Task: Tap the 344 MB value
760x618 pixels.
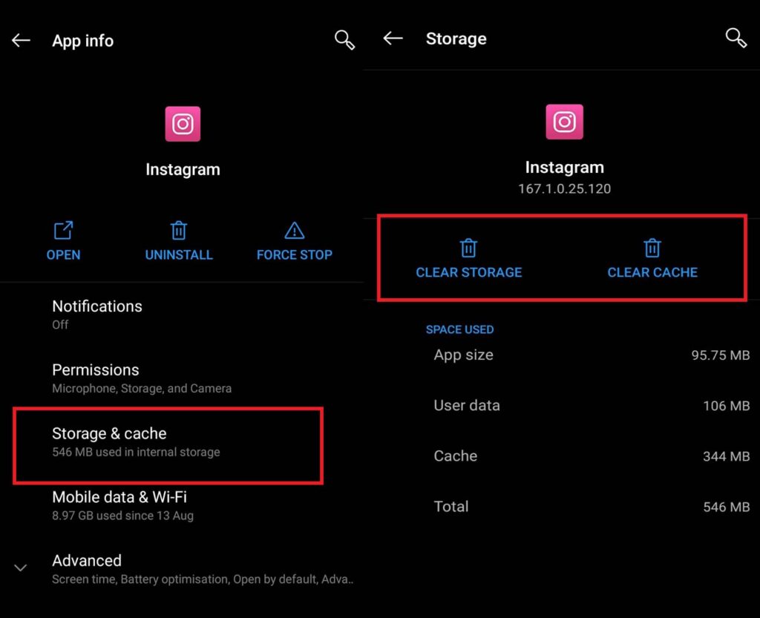Action: (x=726, y=456)
